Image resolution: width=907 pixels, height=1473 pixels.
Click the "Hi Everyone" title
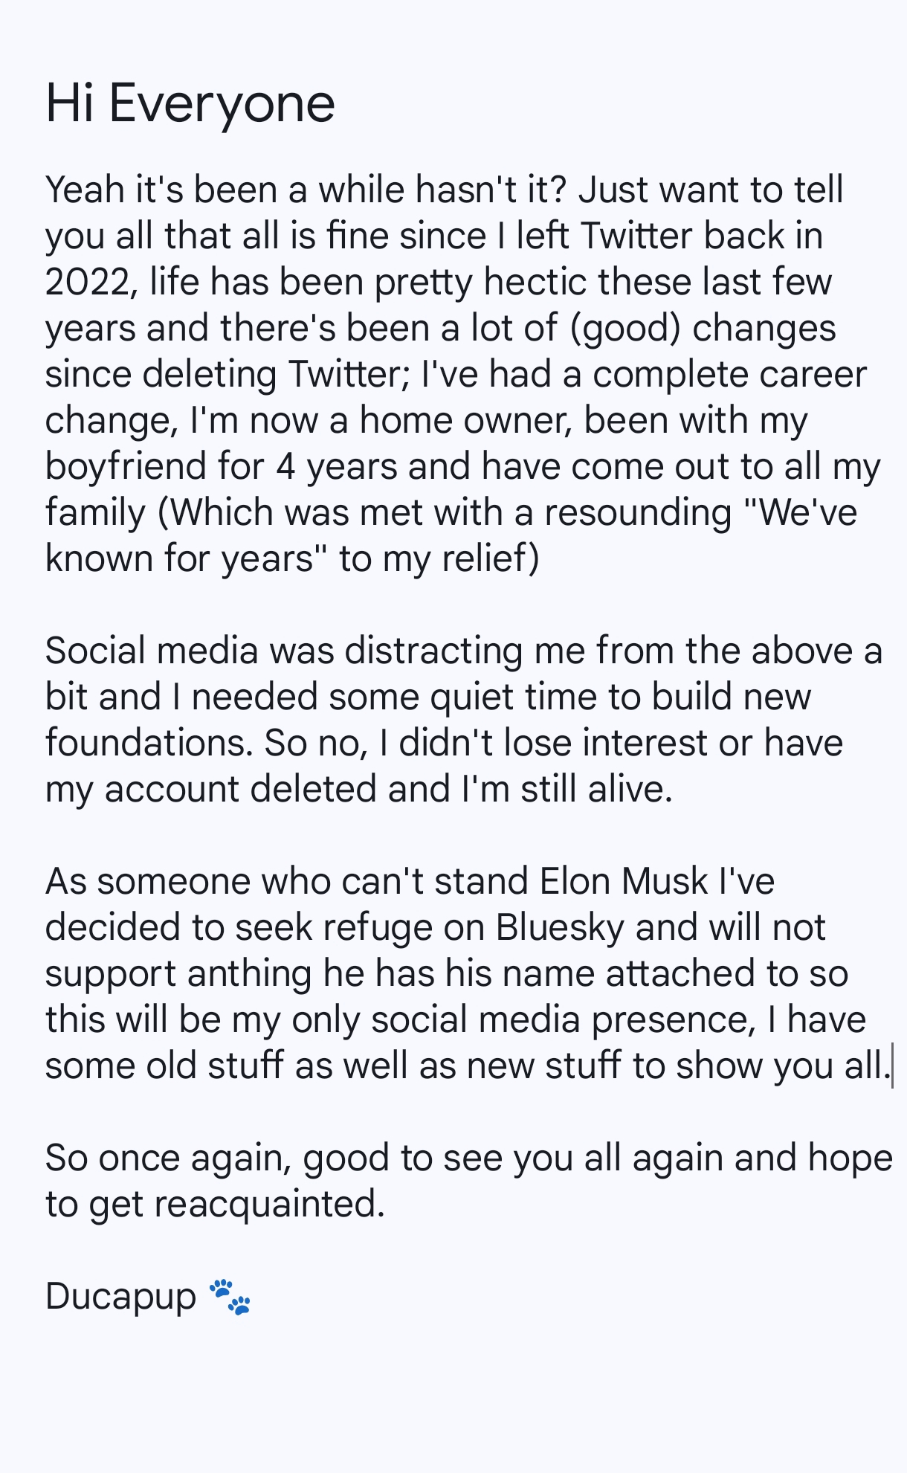190,103
